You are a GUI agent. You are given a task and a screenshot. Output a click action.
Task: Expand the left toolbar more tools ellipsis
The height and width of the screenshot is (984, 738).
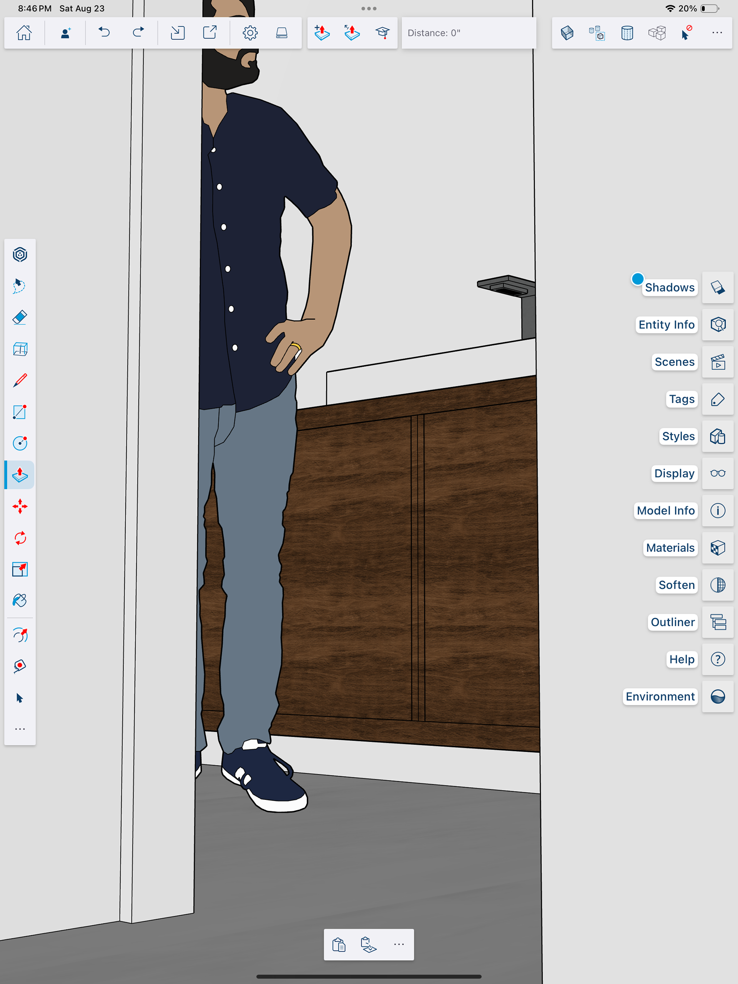tap(20, 729)
